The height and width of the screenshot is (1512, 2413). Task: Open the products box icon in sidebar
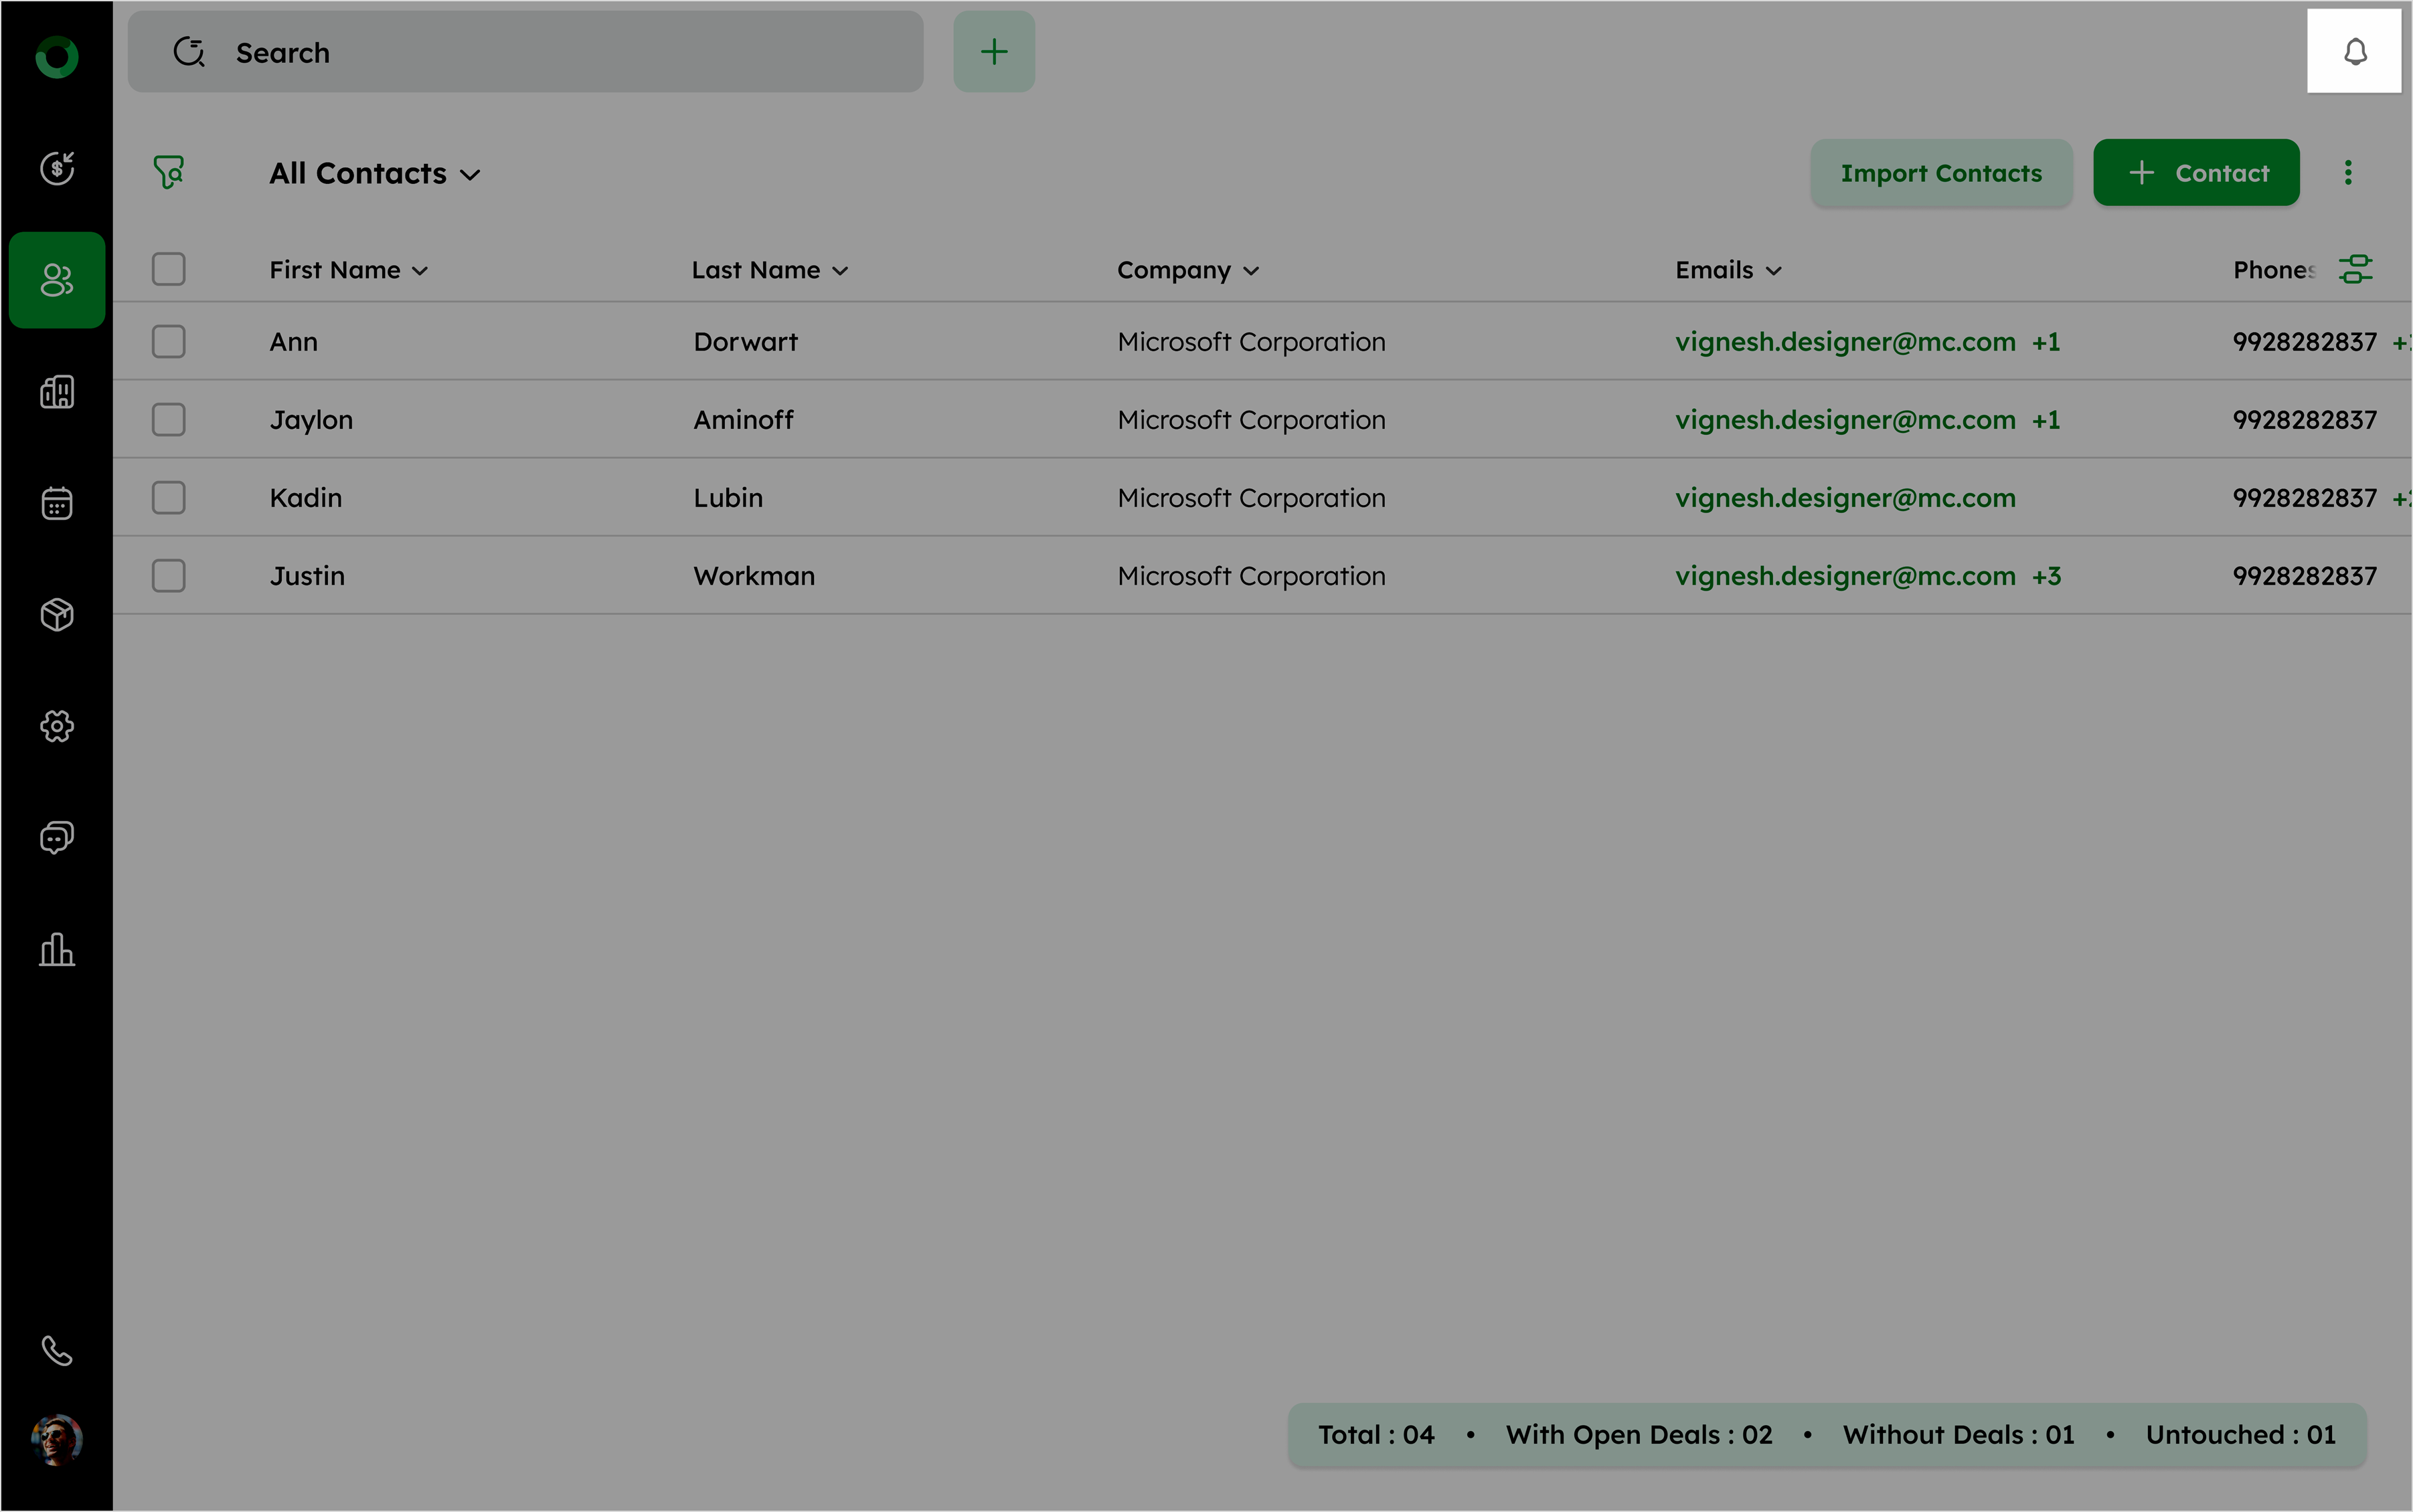(57, 615)
